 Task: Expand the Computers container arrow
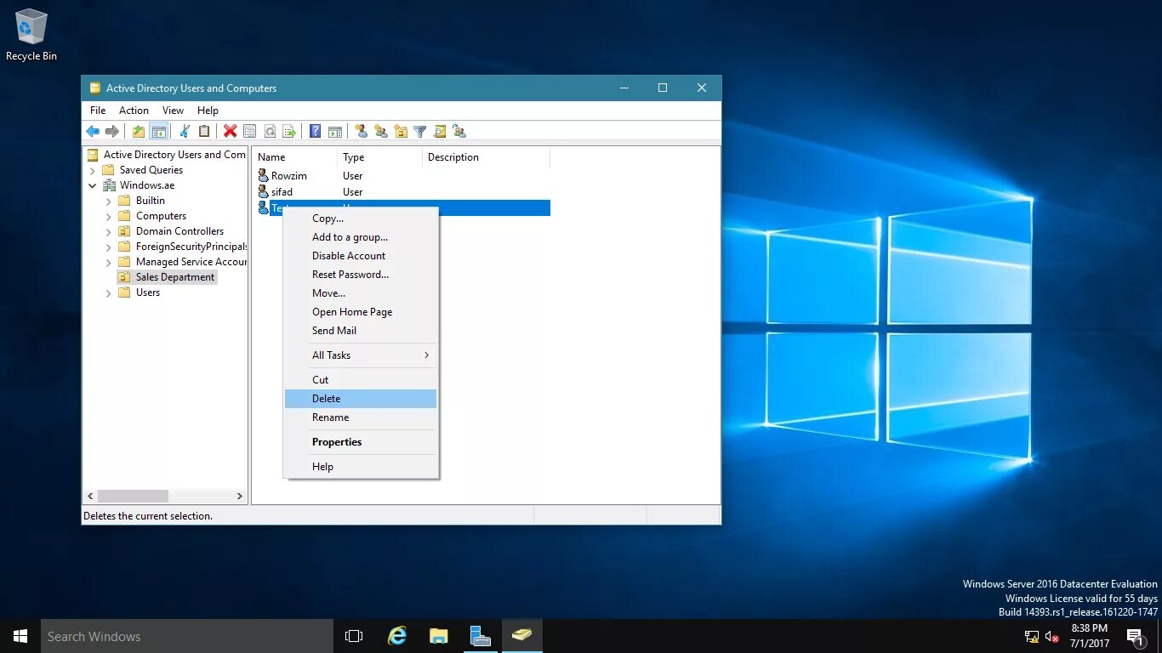tap(108, 216)
